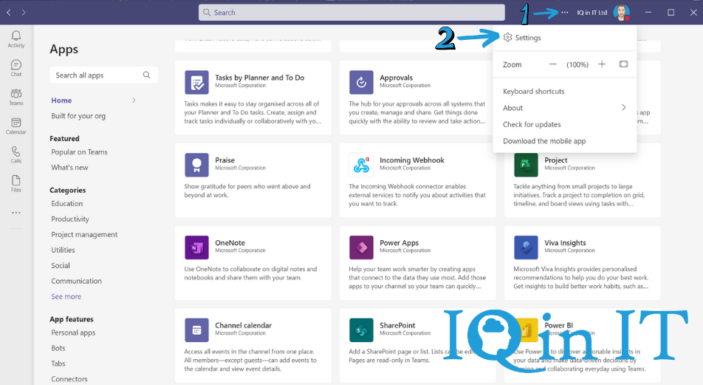This screenshot has width=703, height=385.
Task: Go back with the left arrow
Action: coord(9,13)
